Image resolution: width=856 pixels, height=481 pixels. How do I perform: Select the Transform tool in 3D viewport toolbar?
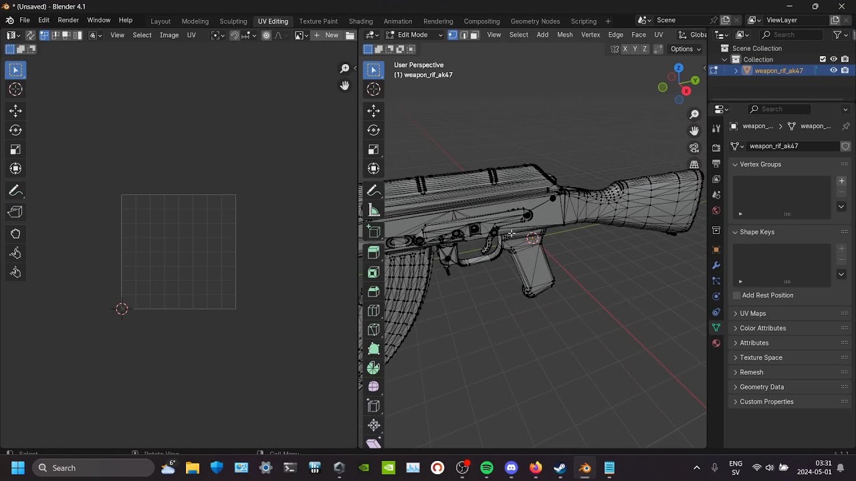pyautogui.click(x=374, y=169)
